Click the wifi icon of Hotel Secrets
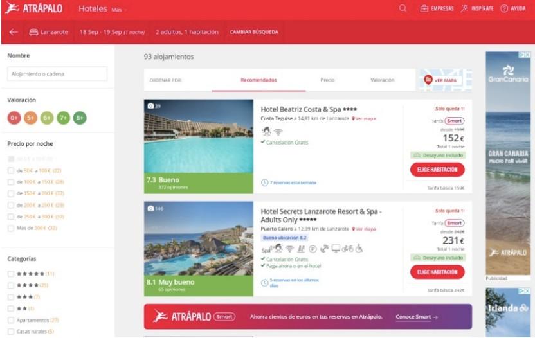The height and width of the screenshot is (338, 535). (x=289, y=249)
